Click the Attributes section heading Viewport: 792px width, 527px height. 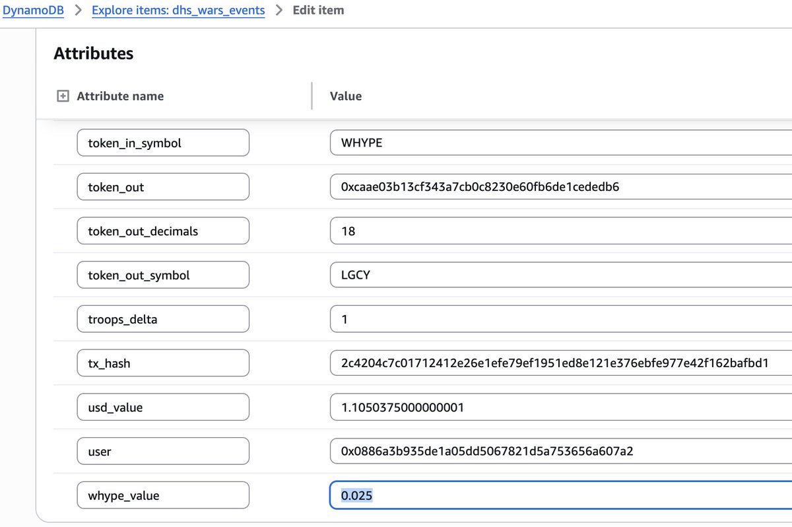click(x=94, y=53)
